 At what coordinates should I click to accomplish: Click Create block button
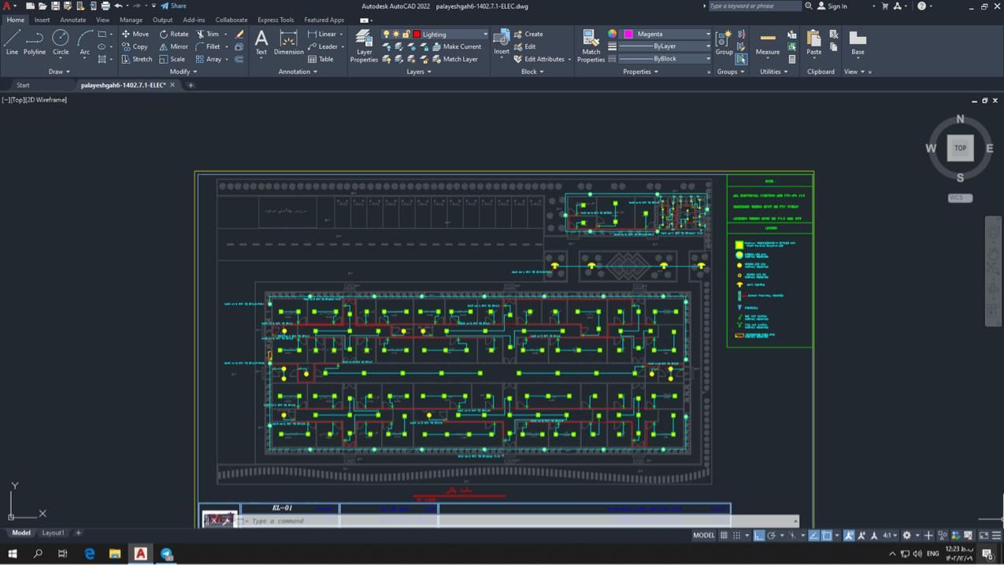click(x=528, y=34)
